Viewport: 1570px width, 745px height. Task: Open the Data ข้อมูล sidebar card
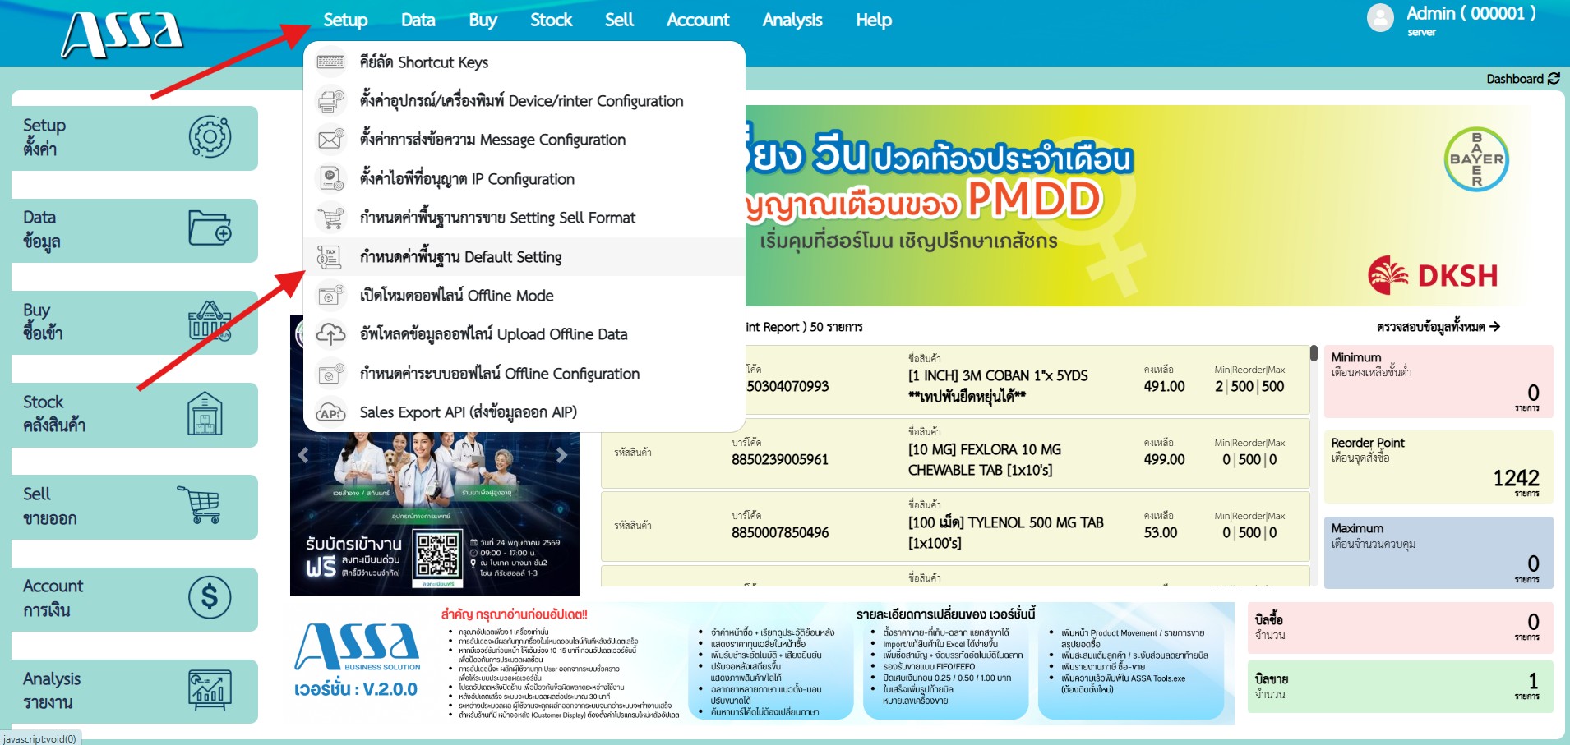pos(135,230)
